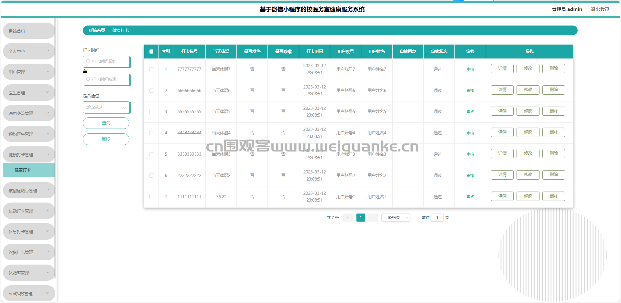
Task: Click 系统首页 breadcrumb link
Action: pos(97,30)
